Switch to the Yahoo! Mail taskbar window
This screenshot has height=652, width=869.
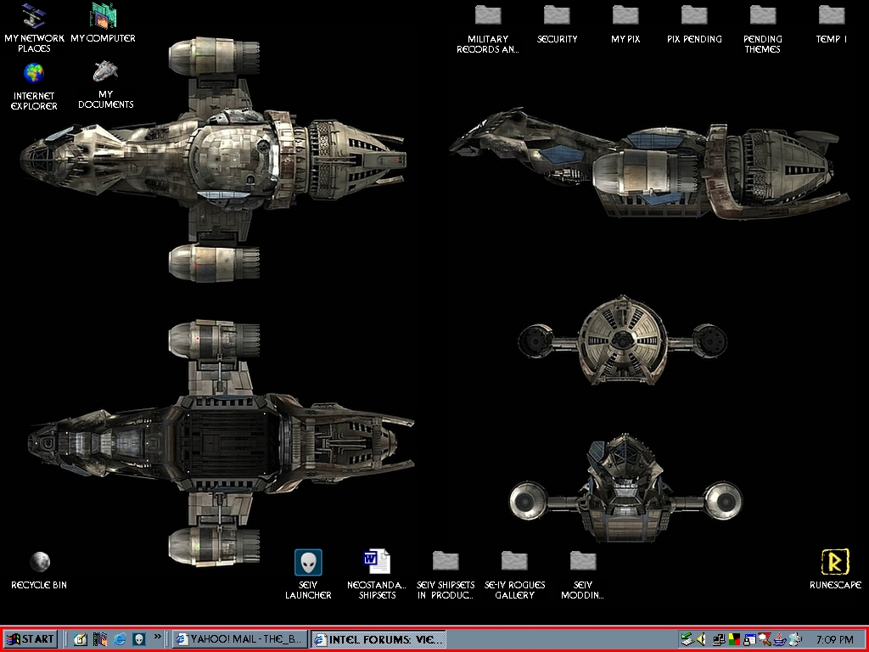[x=238, y=639]
